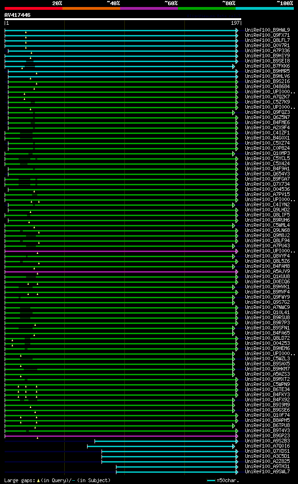The height and width of the screenshot is (484, 298).
Task: Choose hit UniRef100_Q8LD72
Action: pyautogui.click(x=267, y=338)
